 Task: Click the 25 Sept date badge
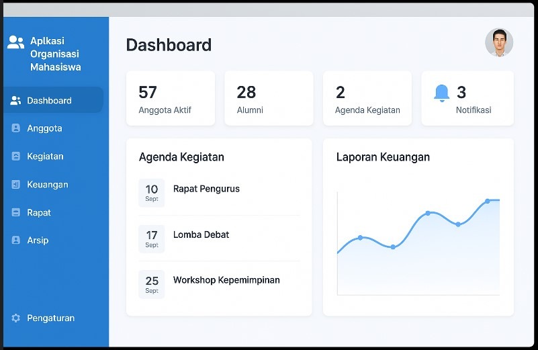click(152, 284)
